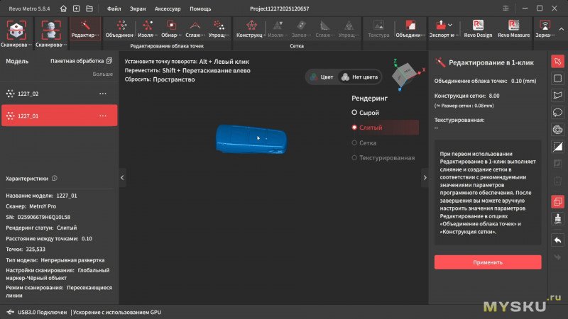The width and height of the screenshot is (568, 319).
Task: Open the Объединение point cloud fusion tool
Action: 120,28
